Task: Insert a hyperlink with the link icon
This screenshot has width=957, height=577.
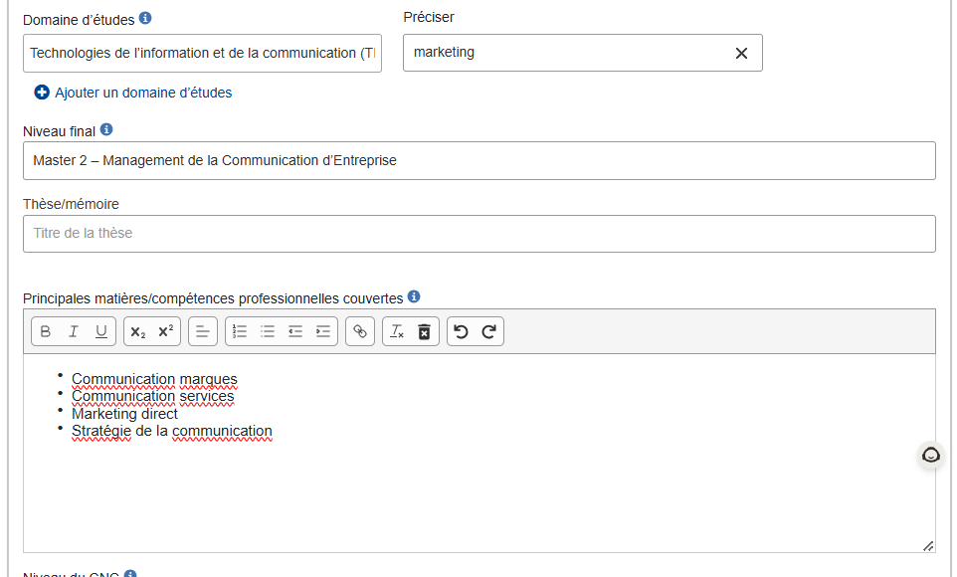Action: click(x=360, y=332)
